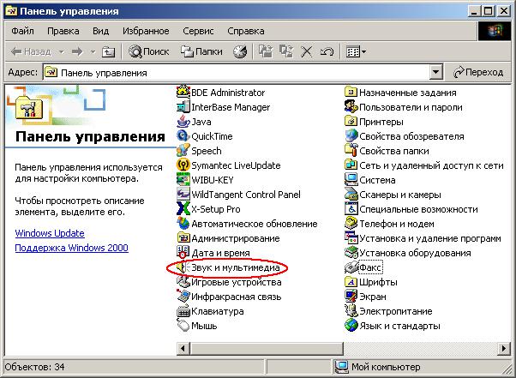Toggle the Папки folders pane button
Viewport: 516px width, 378px height.
click(201, 51)
